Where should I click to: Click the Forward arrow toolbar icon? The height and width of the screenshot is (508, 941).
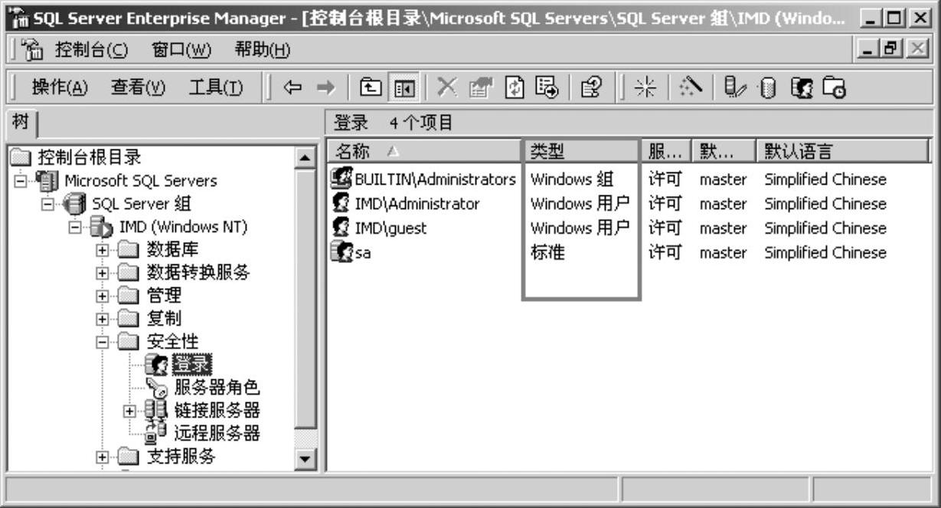pyautogui.click(x=326, y=88)
